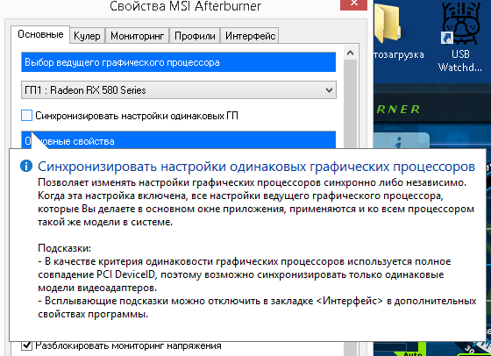The width and height of the screenshot is (491, 356).
Task: Enable Синхронизировать настройки одинаковых ГП checkbox
Action: (26, 116)
